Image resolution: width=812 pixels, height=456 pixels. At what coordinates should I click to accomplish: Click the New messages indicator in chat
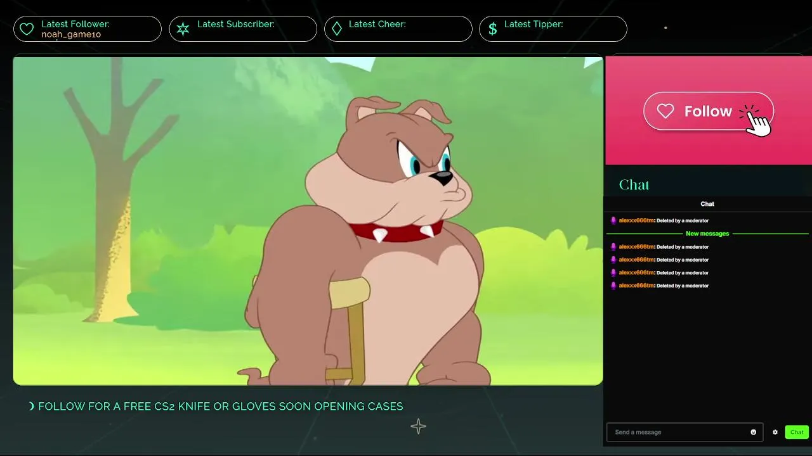(x=707, y=234)
